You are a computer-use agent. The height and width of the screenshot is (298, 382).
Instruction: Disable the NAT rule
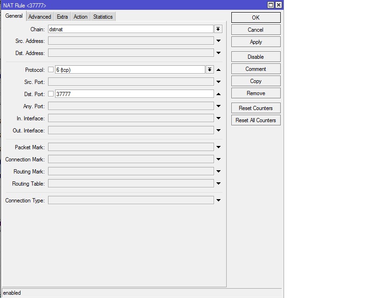[x=256, y=57]
